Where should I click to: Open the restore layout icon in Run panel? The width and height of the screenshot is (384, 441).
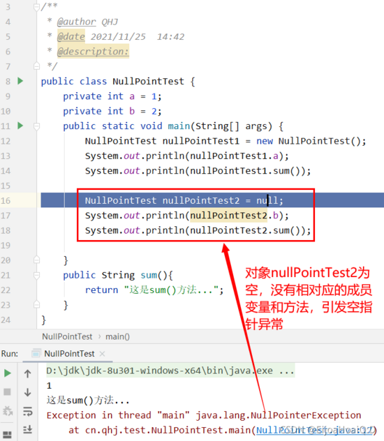(7, 435)
